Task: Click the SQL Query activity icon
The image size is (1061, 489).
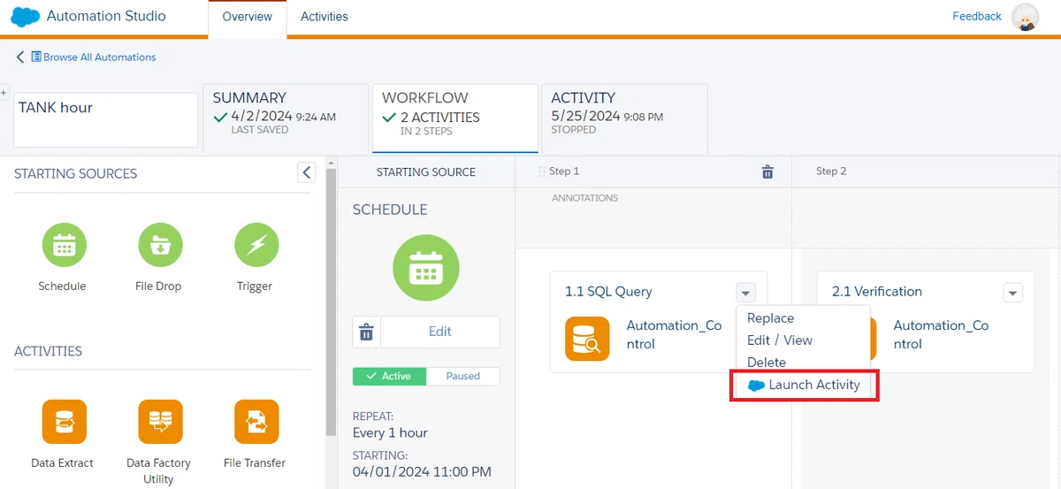Action: click(x=587, y=338)
